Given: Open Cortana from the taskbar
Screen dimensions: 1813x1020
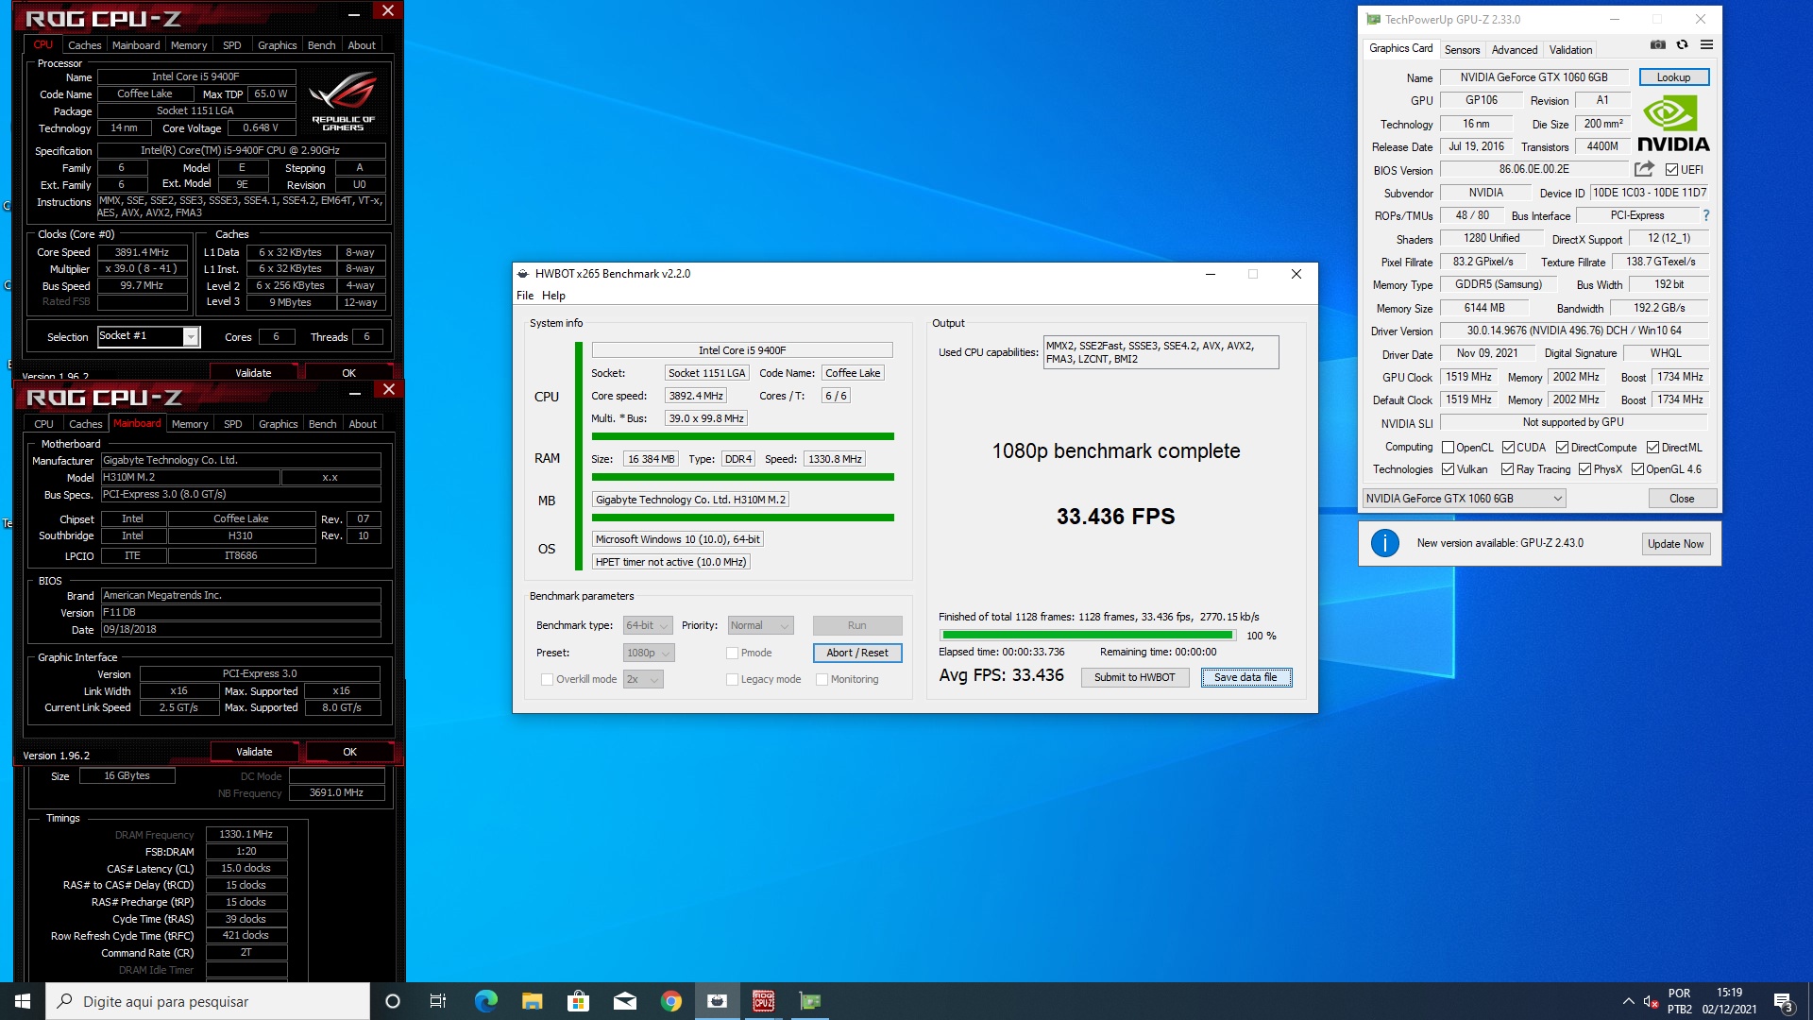Looking at the screenshot, I should click(x=393, y=1001).
